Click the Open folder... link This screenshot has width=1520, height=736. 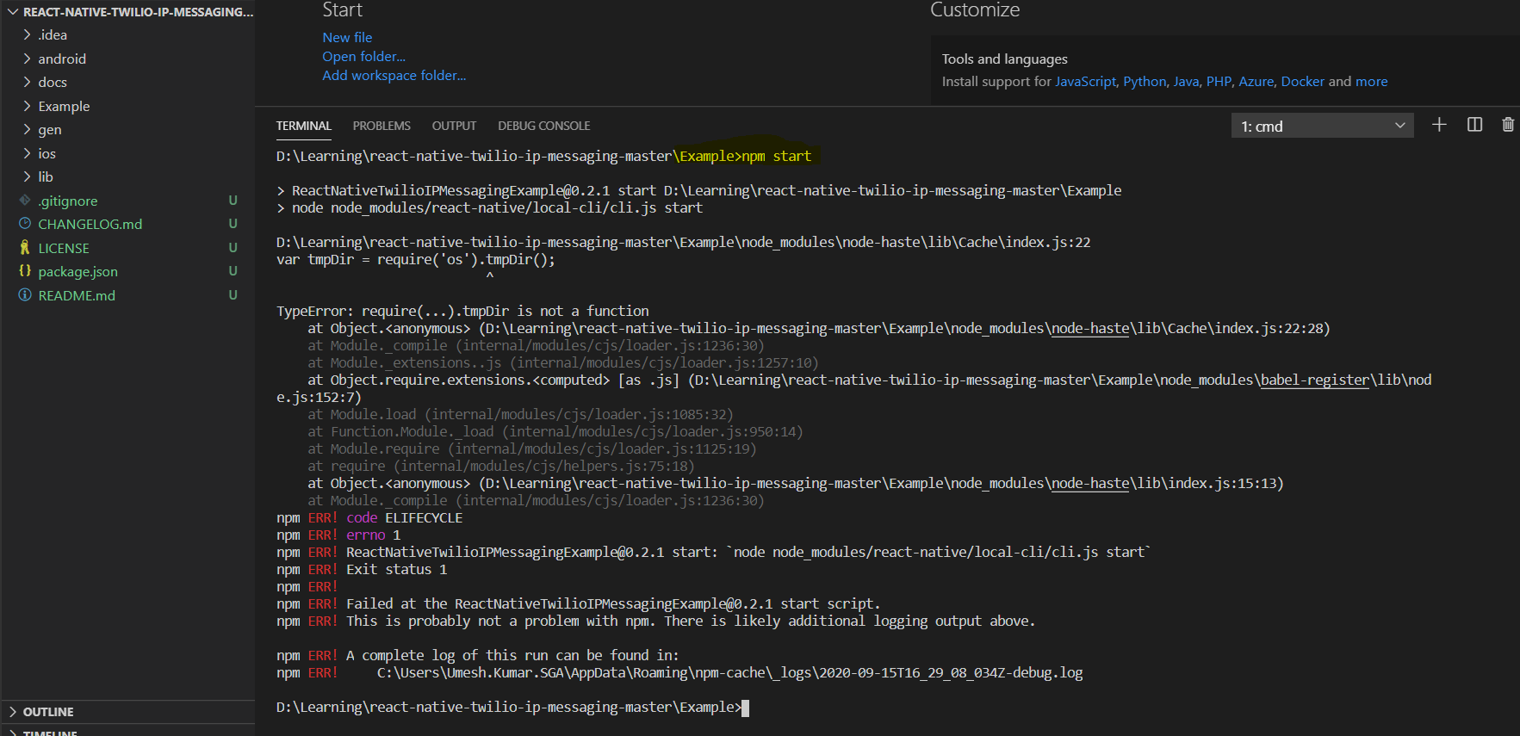pyautogui.click(x=363, y=56)
